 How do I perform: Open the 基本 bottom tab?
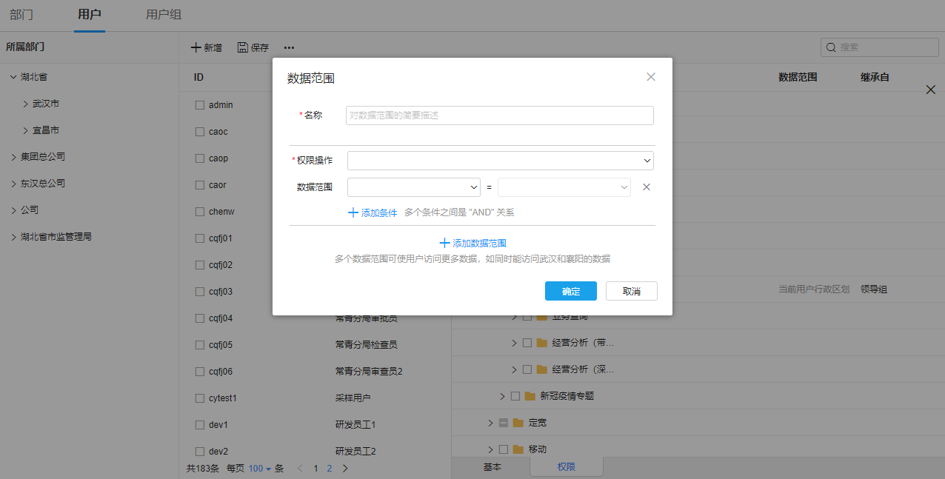click(x=492, y=467)
